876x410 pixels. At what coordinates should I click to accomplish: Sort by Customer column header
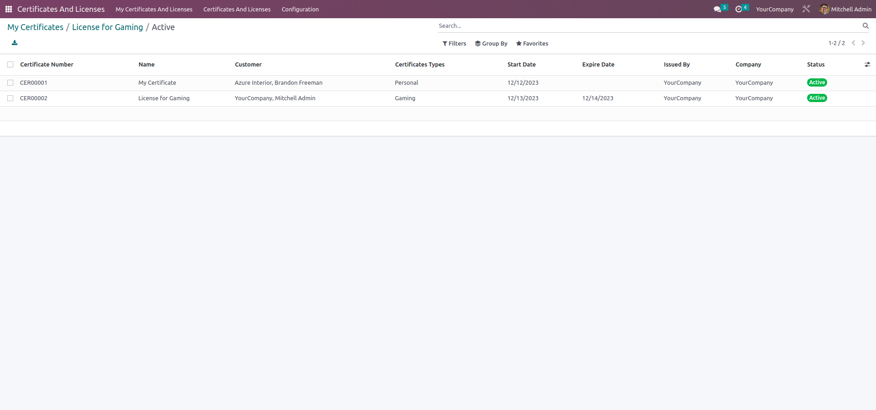pos(248,65)
